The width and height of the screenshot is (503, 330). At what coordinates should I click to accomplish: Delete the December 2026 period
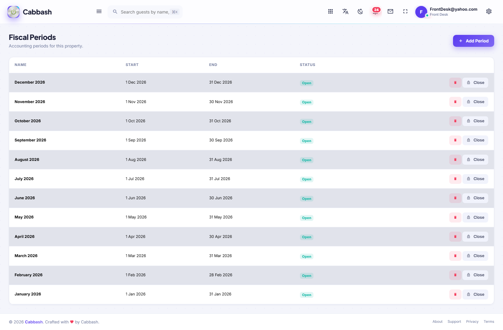click(455, 83)
